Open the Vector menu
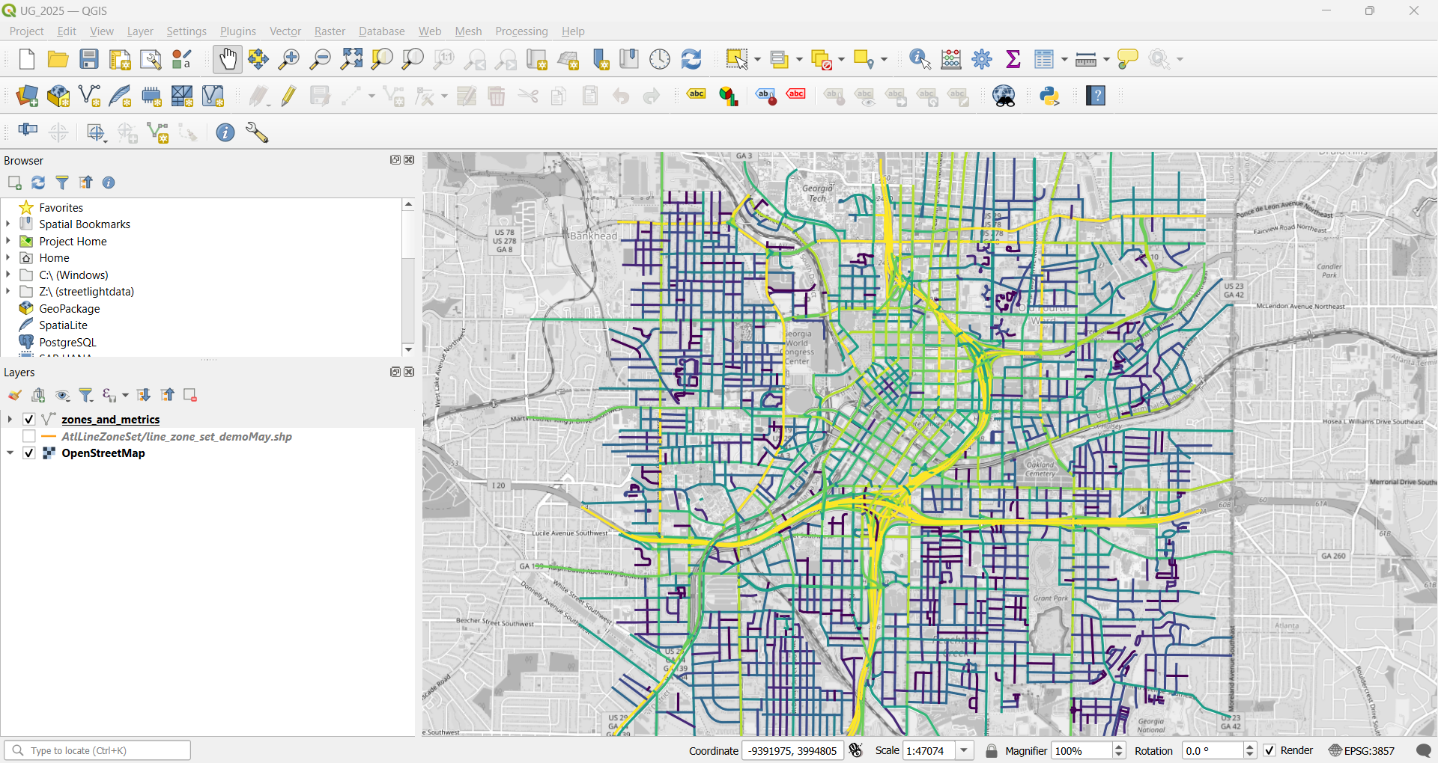 tap(285, 31)
